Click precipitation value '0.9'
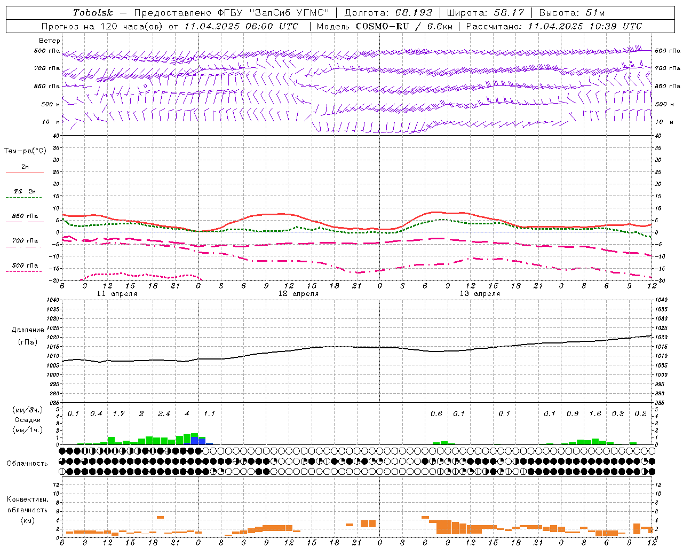Viewport: 683px width, 547px height. point(573,414)
